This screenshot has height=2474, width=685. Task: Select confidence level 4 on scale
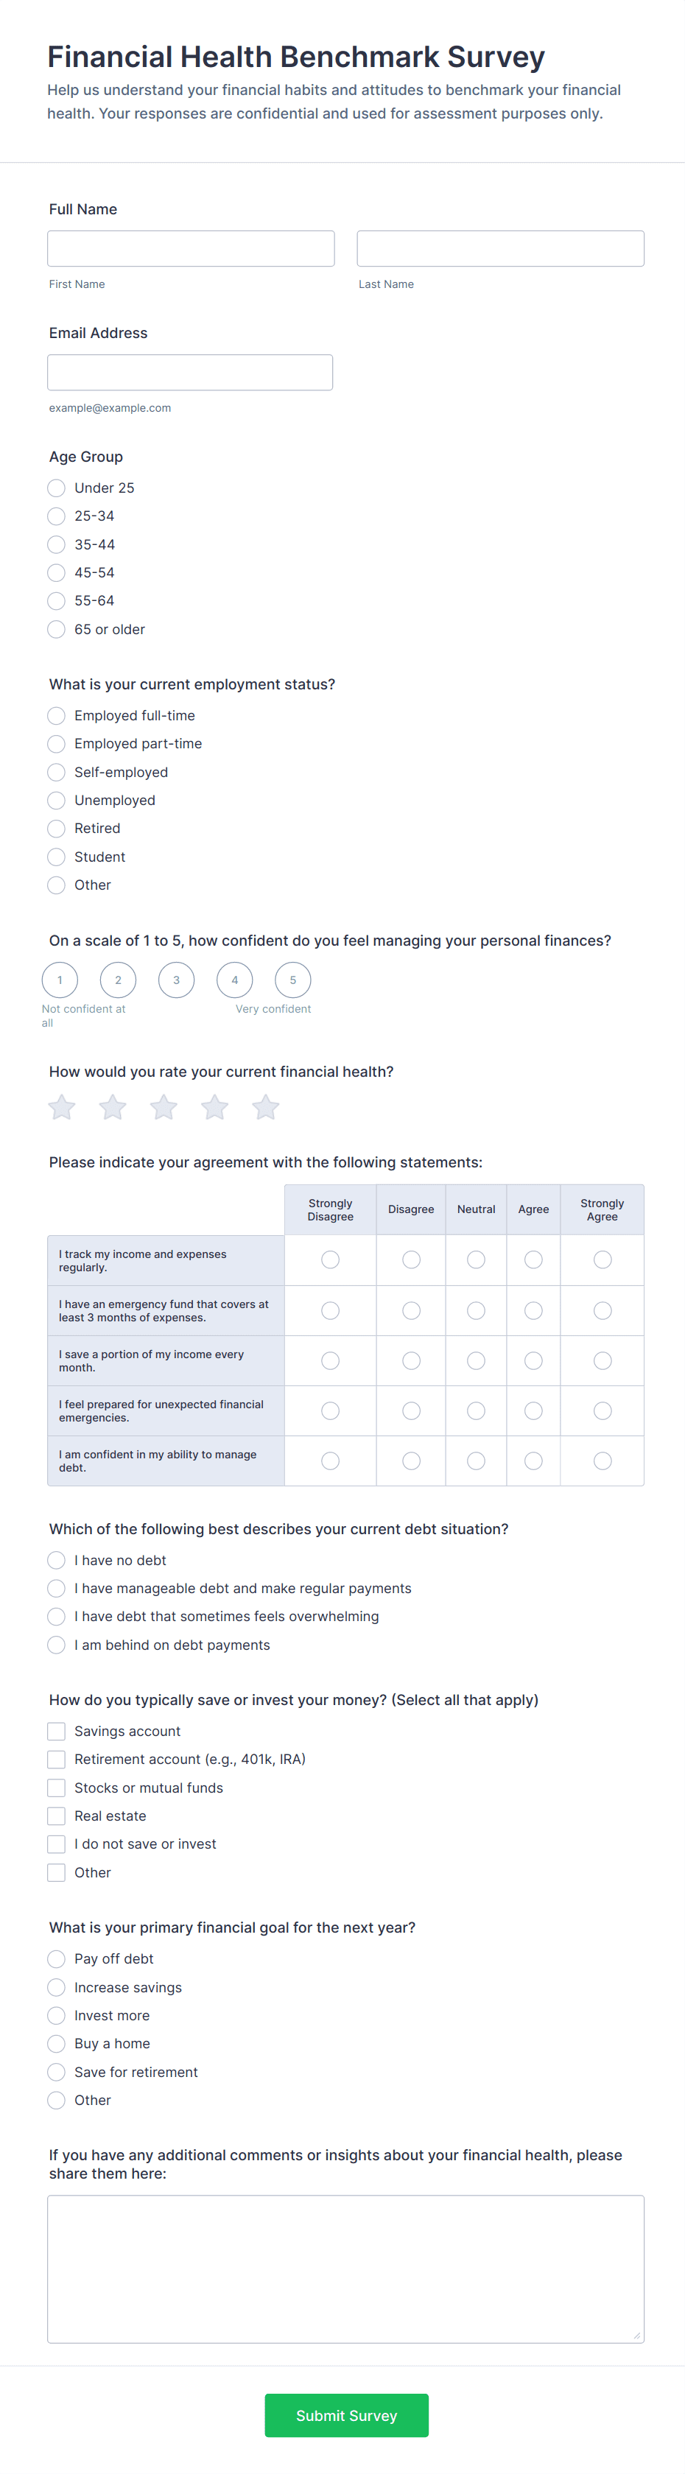coord(234,980)
